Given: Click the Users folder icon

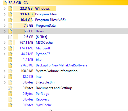Looking at the screenshot, I should (11, 31).
